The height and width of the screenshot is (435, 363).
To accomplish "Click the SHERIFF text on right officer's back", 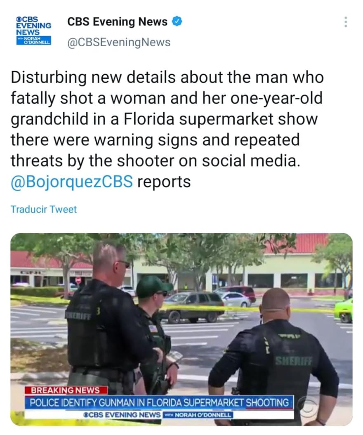I will [x=293, y=361].
